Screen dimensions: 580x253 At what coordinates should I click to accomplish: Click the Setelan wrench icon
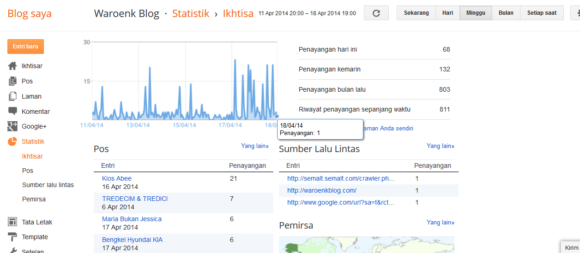coord(12,251)
